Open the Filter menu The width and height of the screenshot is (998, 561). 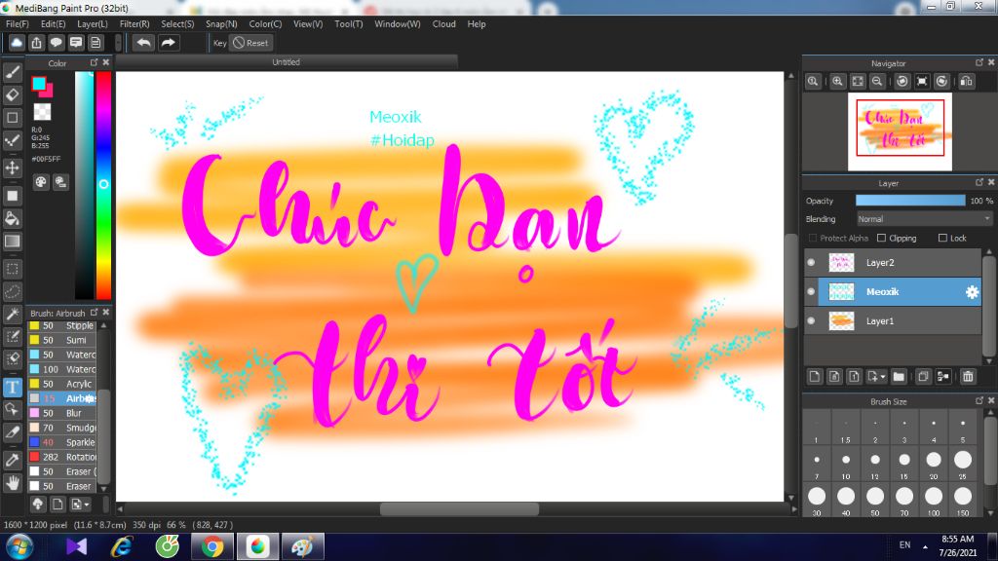click(x=134, y=24)
